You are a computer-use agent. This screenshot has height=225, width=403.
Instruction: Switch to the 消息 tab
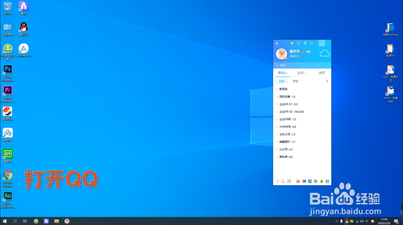(322, 73)
